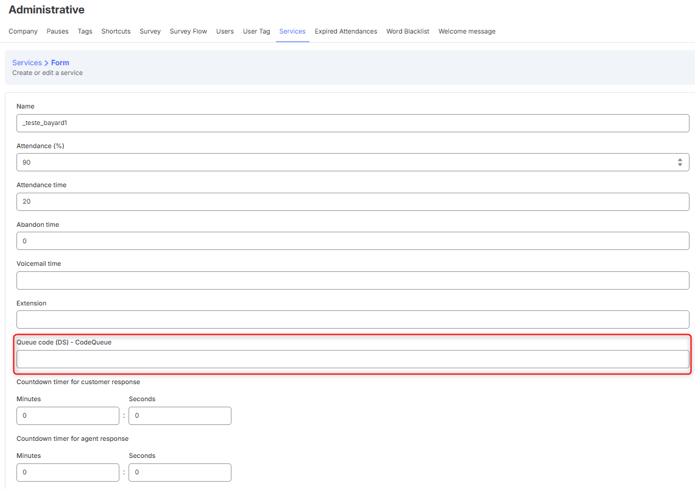The height and width of the screenshot is (489, 695).
Task: Click the Extension input field
Action: coord(353,319)
